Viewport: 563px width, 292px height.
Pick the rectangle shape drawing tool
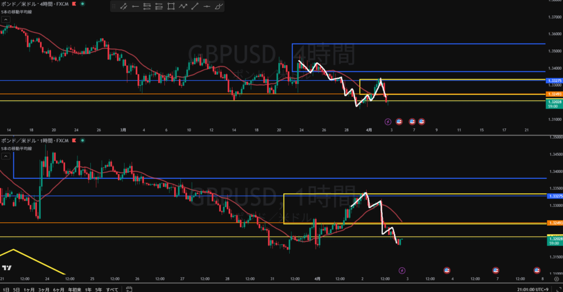tap(171, 7)
